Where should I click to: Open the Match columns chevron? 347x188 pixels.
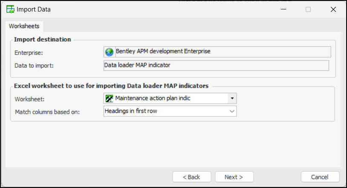(232, 111)
